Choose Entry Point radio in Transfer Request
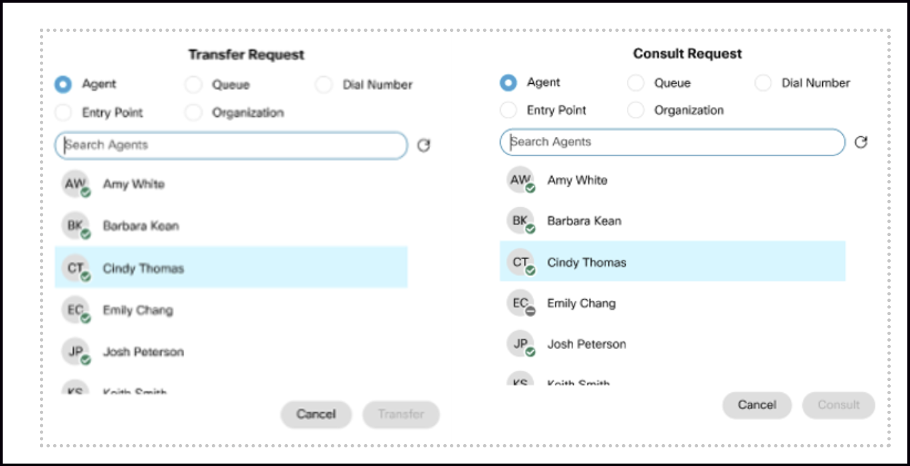 [x=63, y=112]
